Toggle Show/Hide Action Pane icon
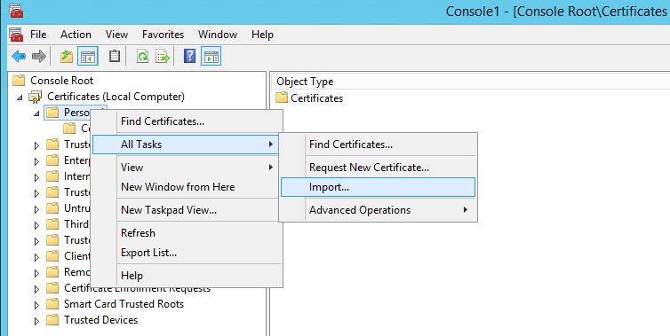Viewport: 670px width, 336px height. pos(211,56)
